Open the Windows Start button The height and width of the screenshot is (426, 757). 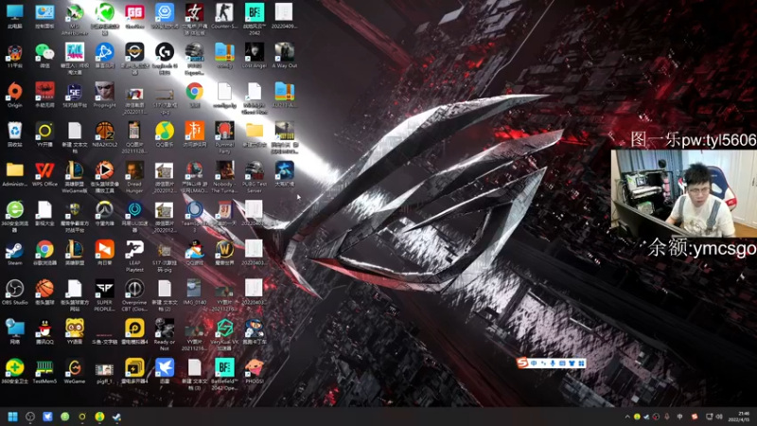[13, 417]
